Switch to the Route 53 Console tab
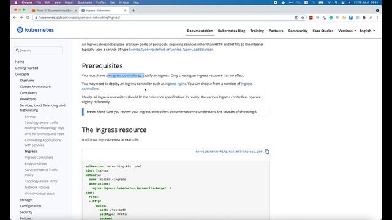Screen dimensions: 392x220 (x=54, y=10)
